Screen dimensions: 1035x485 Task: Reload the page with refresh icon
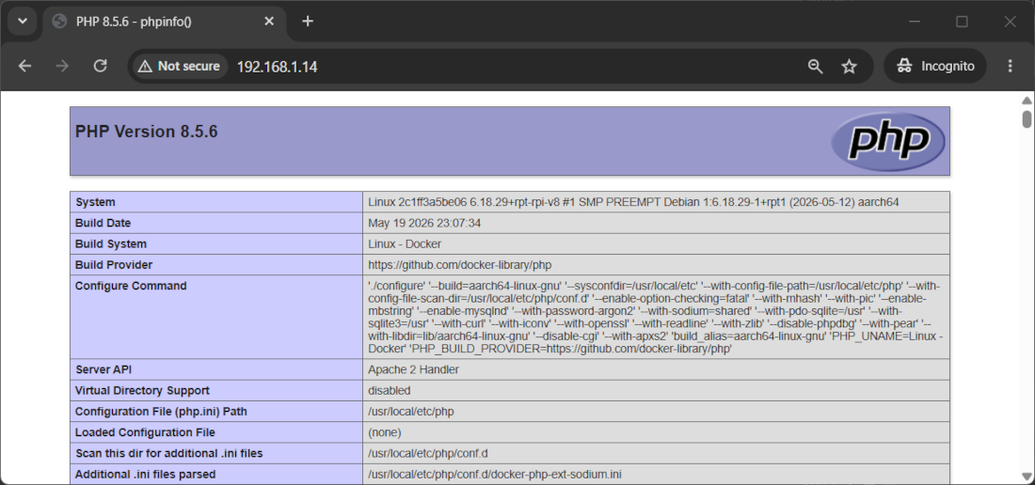coord(101,66)
